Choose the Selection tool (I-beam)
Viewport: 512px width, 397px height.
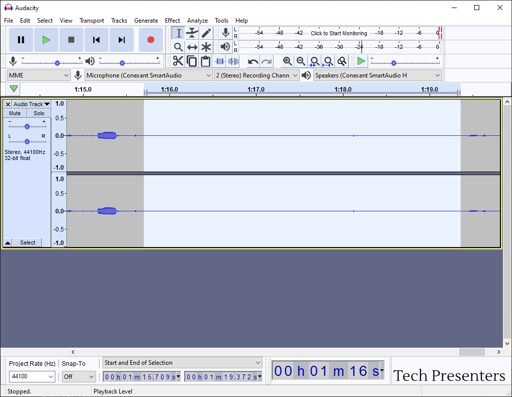tap(179, 33)
